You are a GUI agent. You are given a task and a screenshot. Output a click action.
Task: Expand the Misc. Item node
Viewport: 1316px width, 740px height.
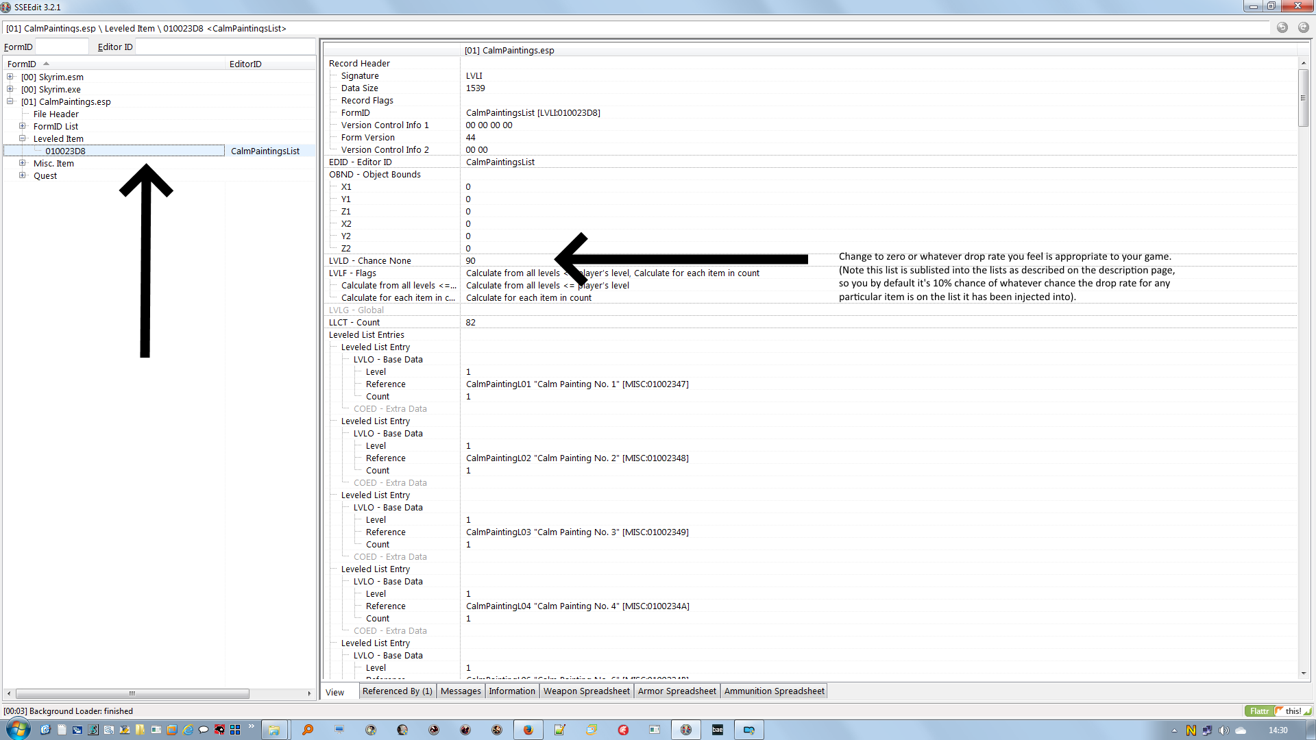click(23, 163)
